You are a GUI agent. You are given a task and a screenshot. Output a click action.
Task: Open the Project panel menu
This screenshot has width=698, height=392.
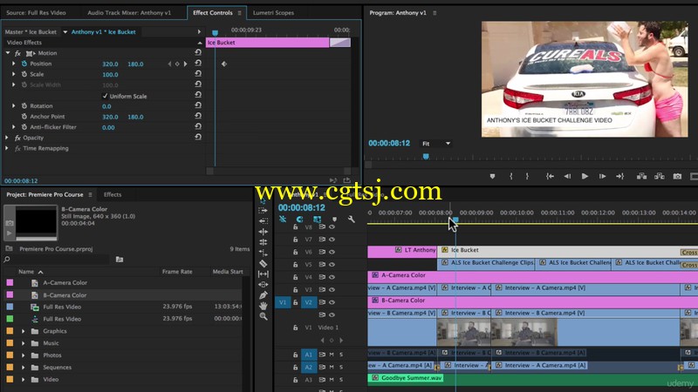(91, 194)
